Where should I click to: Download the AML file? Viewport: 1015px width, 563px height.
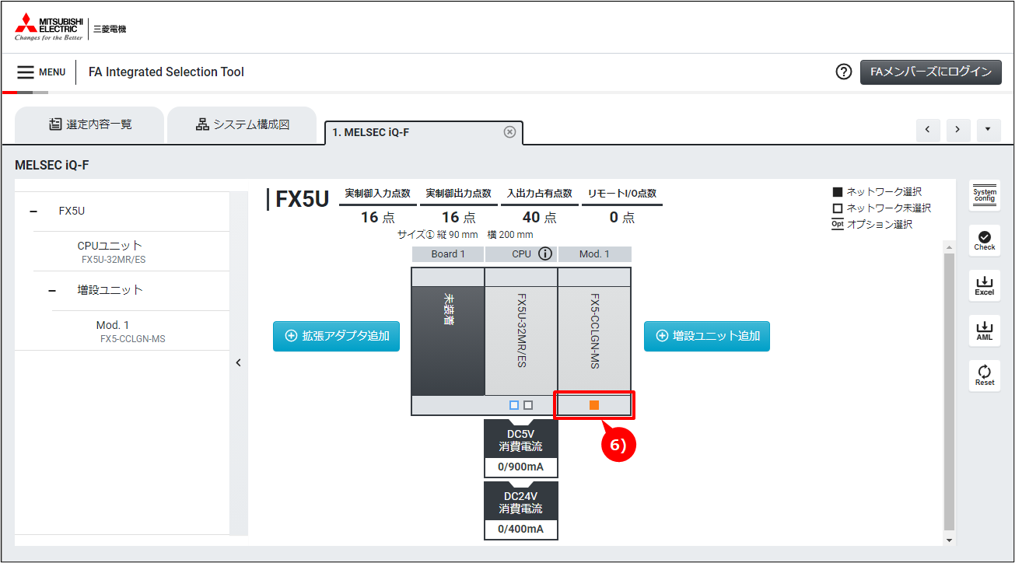(x=984, y=330)
